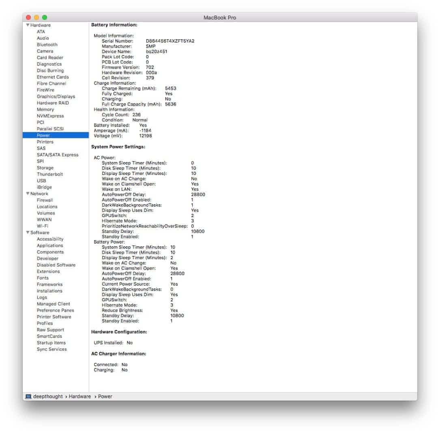Select the highlighted Power entry
Image resolution: width=440 pixels, height=433 pixels.
coord(56,135)
